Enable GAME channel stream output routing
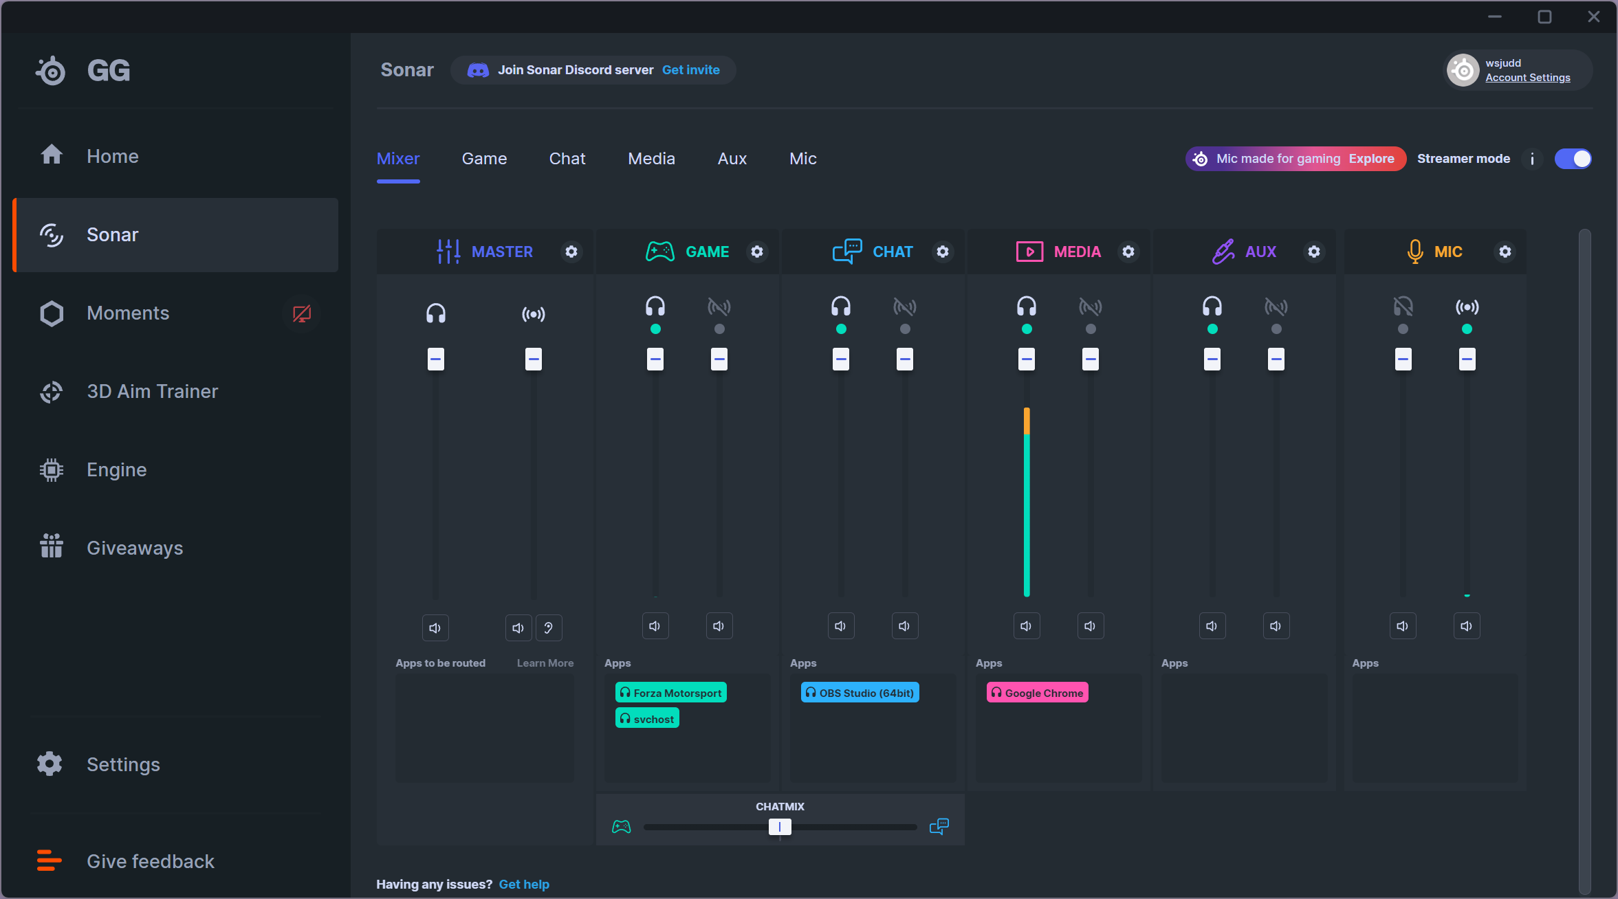This screenshot has width=1618, height=899. 719,307
